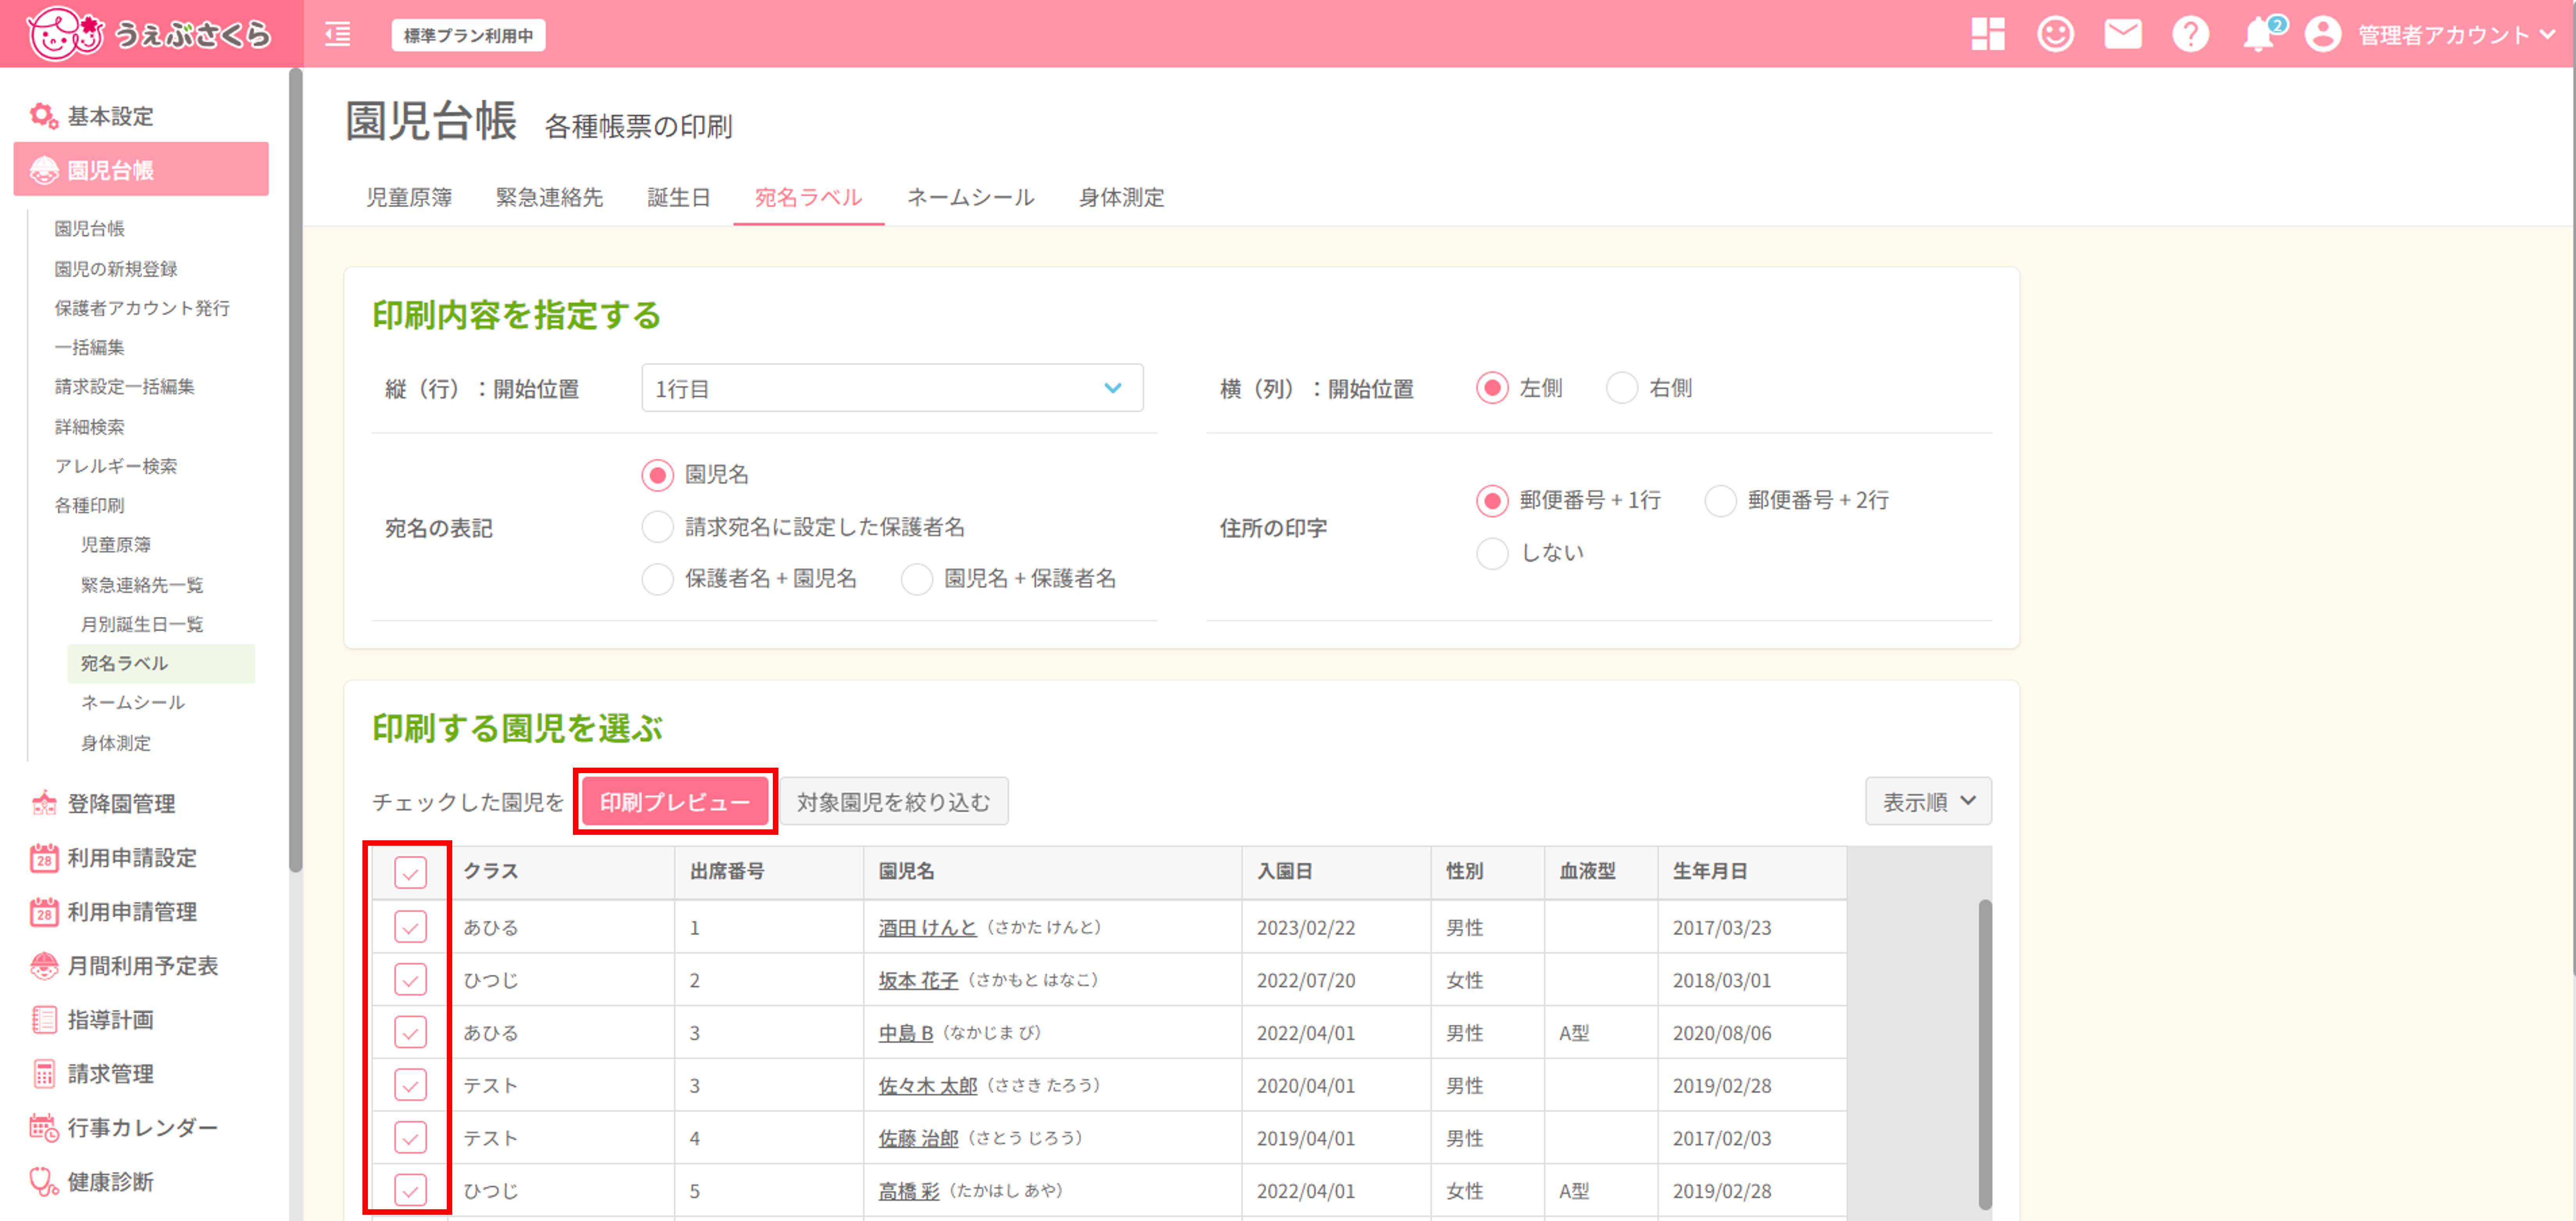This screenshot has width=2576, height=1221.
Task: Open 園児の新規登録 in sidebar submenu
Action: point(116,269)
